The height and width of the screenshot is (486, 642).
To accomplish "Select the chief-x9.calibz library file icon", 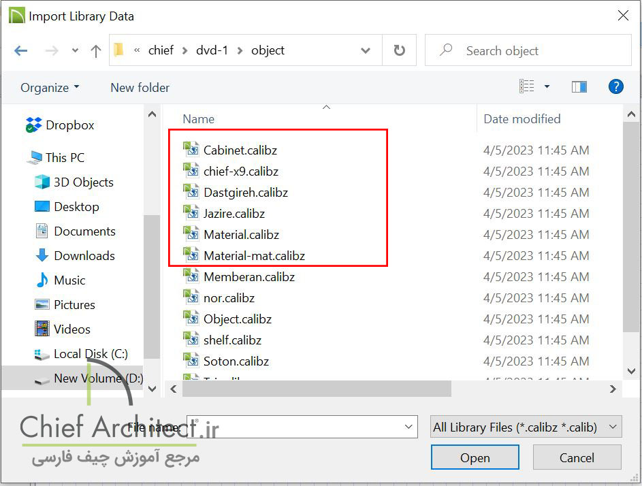I will point(191,171).
